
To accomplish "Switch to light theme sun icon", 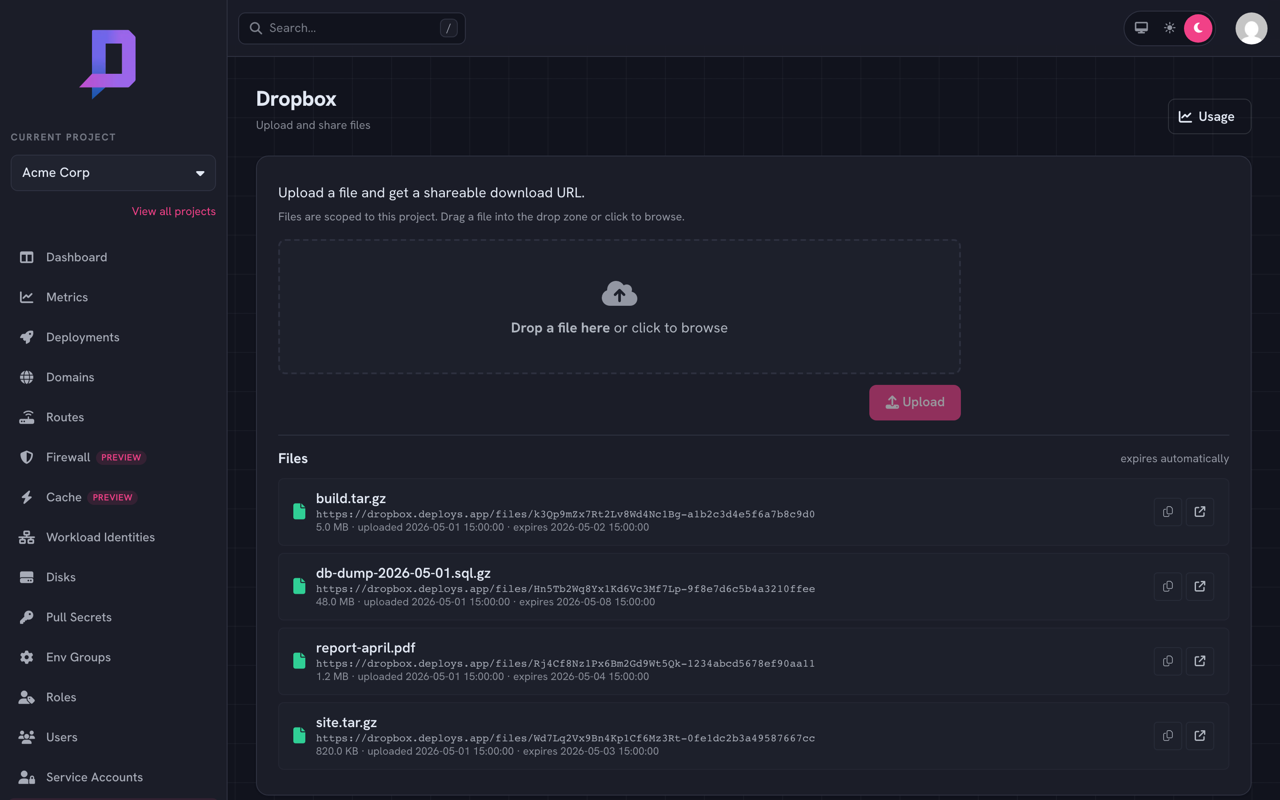I will [1169, 28].
